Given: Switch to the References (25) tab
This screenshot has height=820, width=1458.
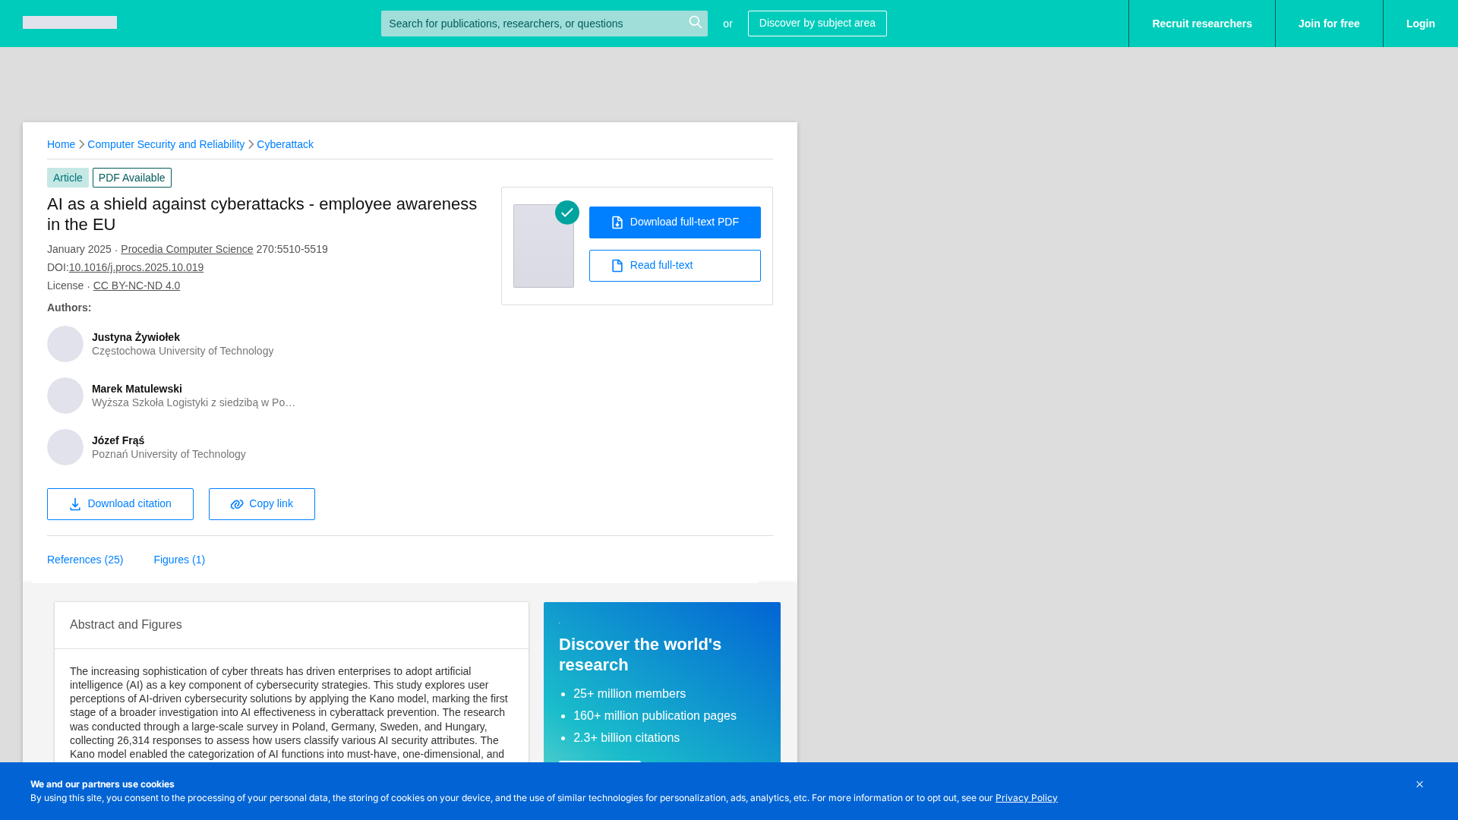Looking at the screenshot, I should coord(85,560).
